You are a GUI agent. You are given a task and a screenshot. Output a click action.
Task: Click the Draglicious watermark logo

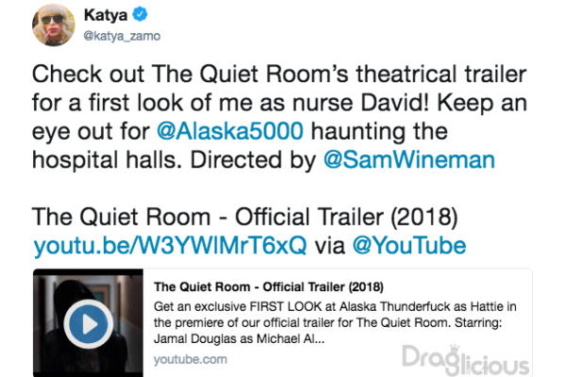466,360
